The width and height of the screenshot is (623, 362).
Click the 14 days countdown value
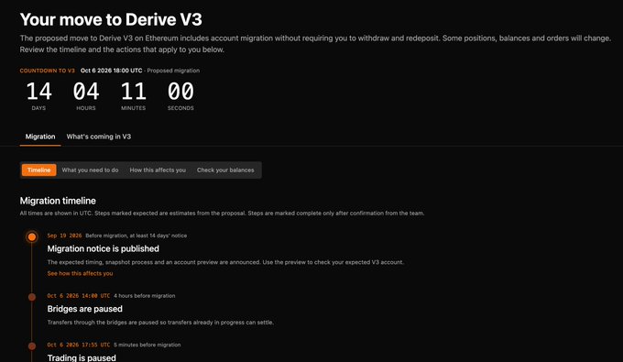[38, 92]
